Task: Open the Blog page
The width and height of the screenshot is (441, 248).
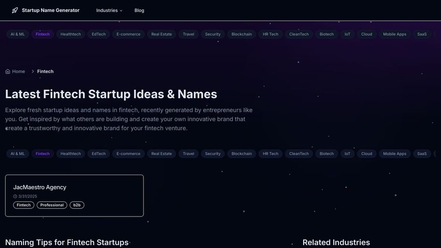Action: tap(139, 10)
